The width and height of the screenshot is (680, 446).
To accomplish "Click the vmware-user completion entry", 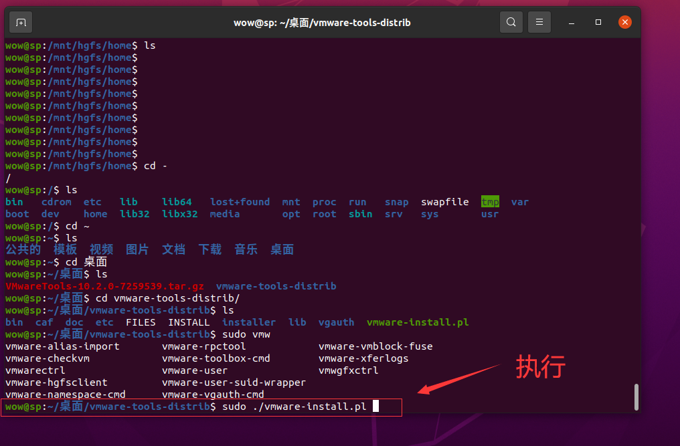I will [x=195, y=370].
